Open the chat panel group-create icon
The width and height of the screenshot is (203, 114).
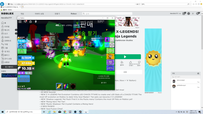coord(198,73)
